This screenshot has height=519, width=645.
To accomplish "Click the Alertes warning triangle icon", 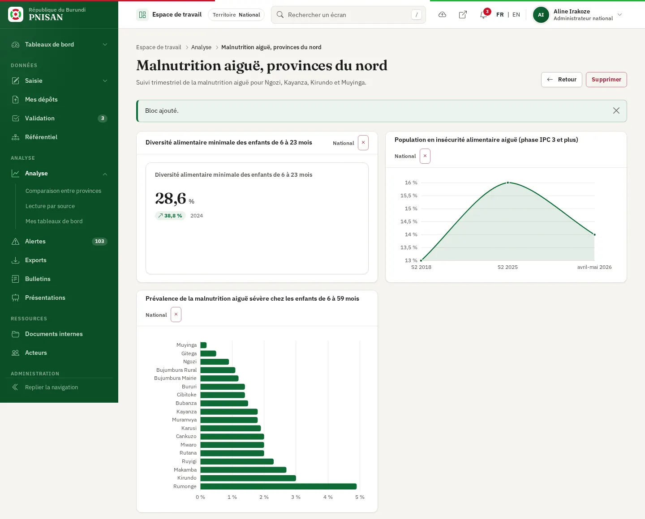I will [16, 241].
